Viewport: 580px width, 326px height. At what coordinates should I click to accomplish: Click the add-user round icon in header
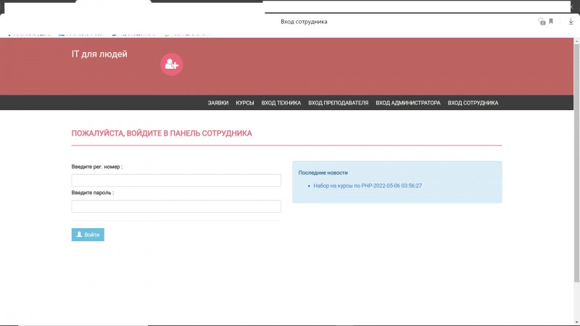(x=172, y=64)
